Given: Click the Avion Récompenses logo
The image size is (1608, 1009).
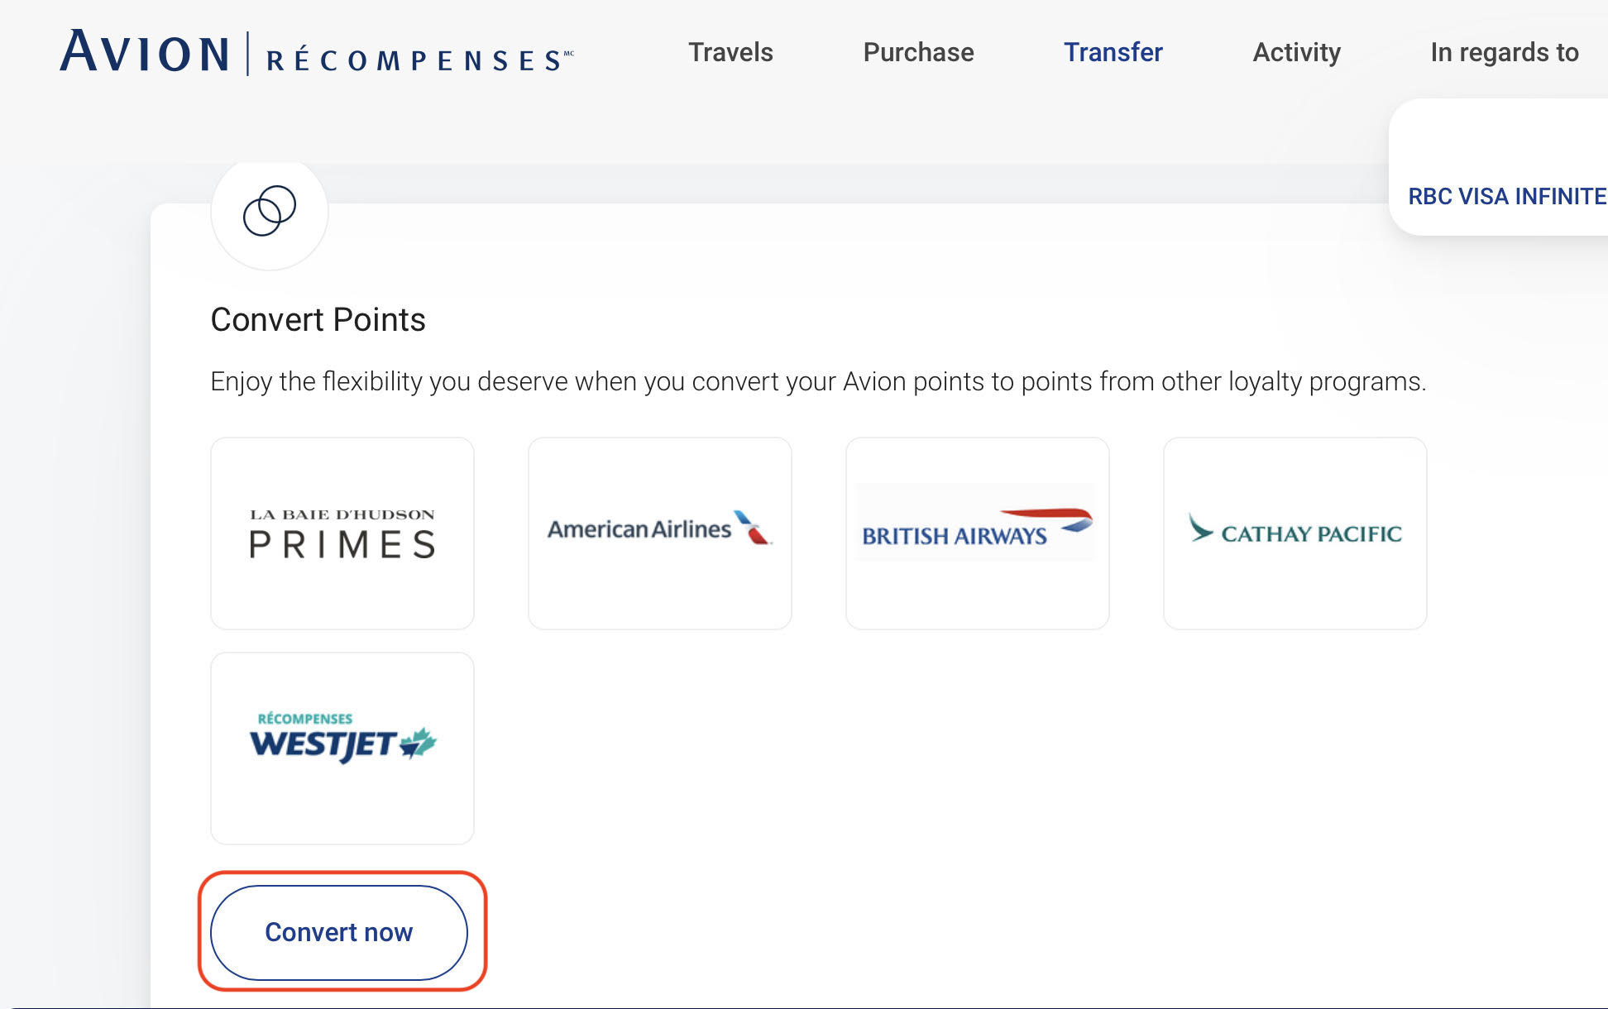Looking at the screenshot, I should pyautogui.click(x=314, y=51).
